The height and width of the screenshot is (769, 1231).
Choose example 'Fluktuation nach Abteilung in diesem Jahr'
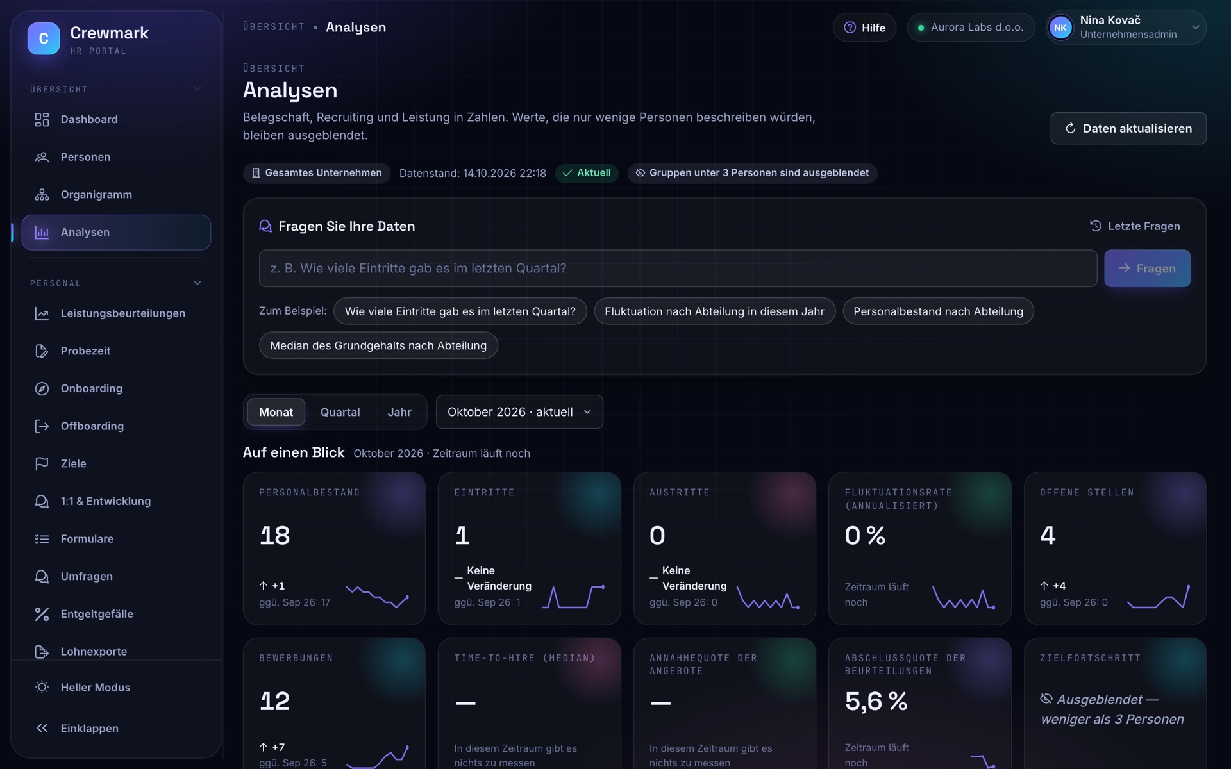714,311
